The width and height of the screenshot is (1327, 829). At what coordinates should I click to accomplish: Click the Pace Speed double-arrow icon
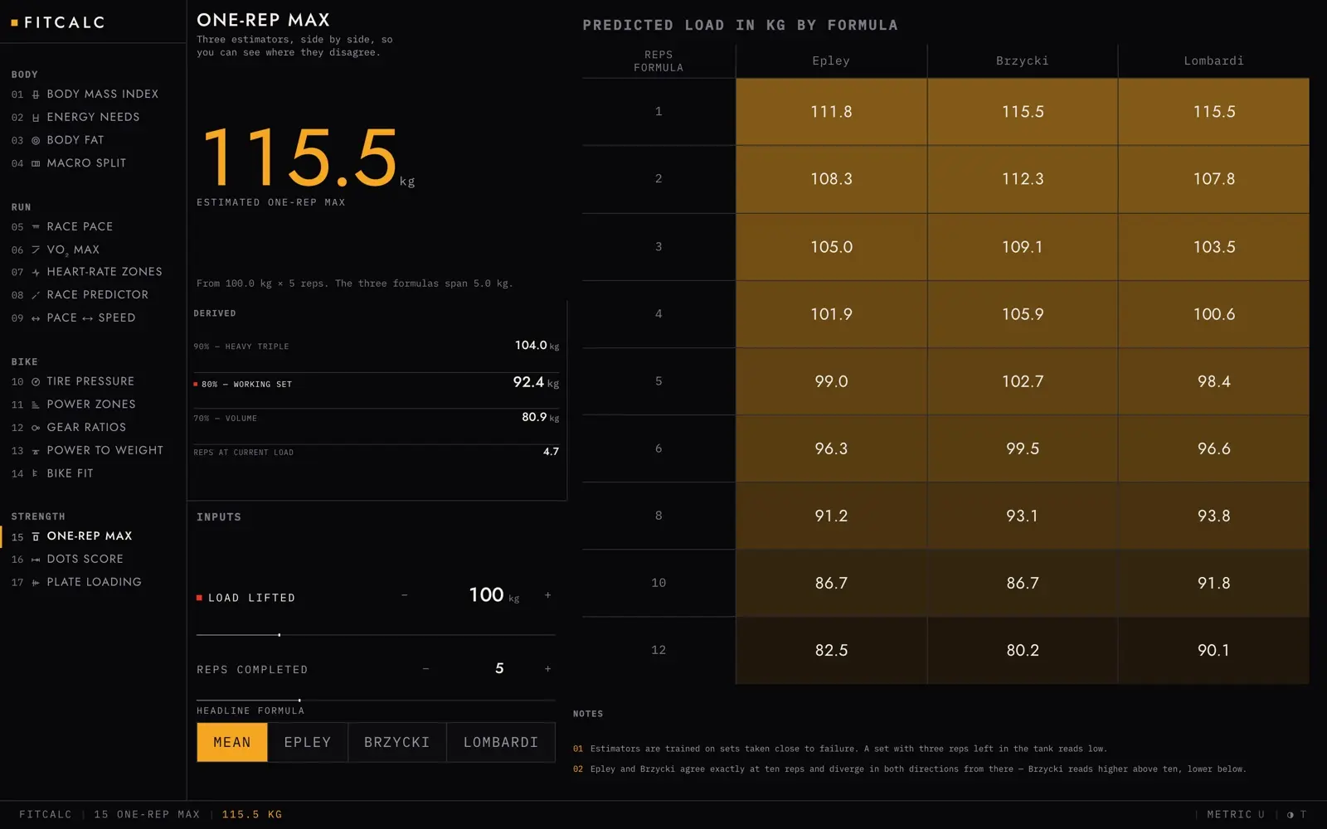point(36,318)
